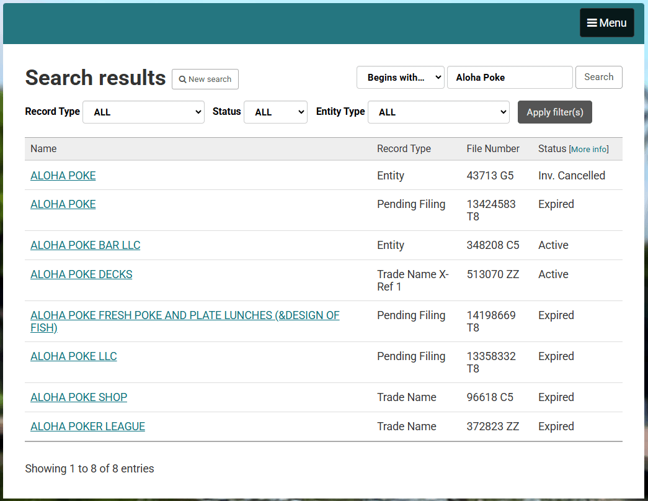The image size is (648, 501).
Task: Open ALOHA POKE entity record 43713 G5
Action: pos(63,176)
